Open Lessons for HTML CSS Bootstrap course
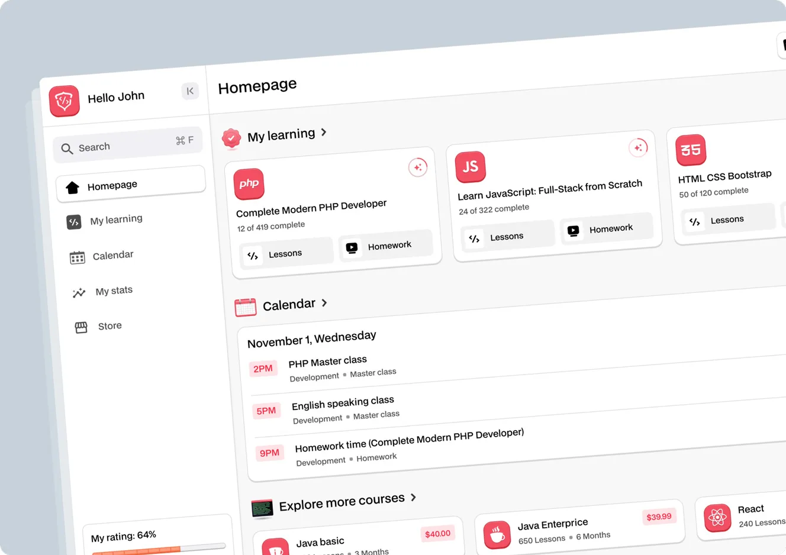 click(728, 220)
